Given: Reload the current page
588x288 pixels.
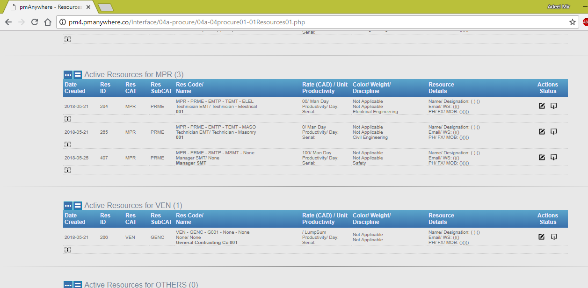Looking at the screenshot, I should pyautogui.click(x=35, y=22).
